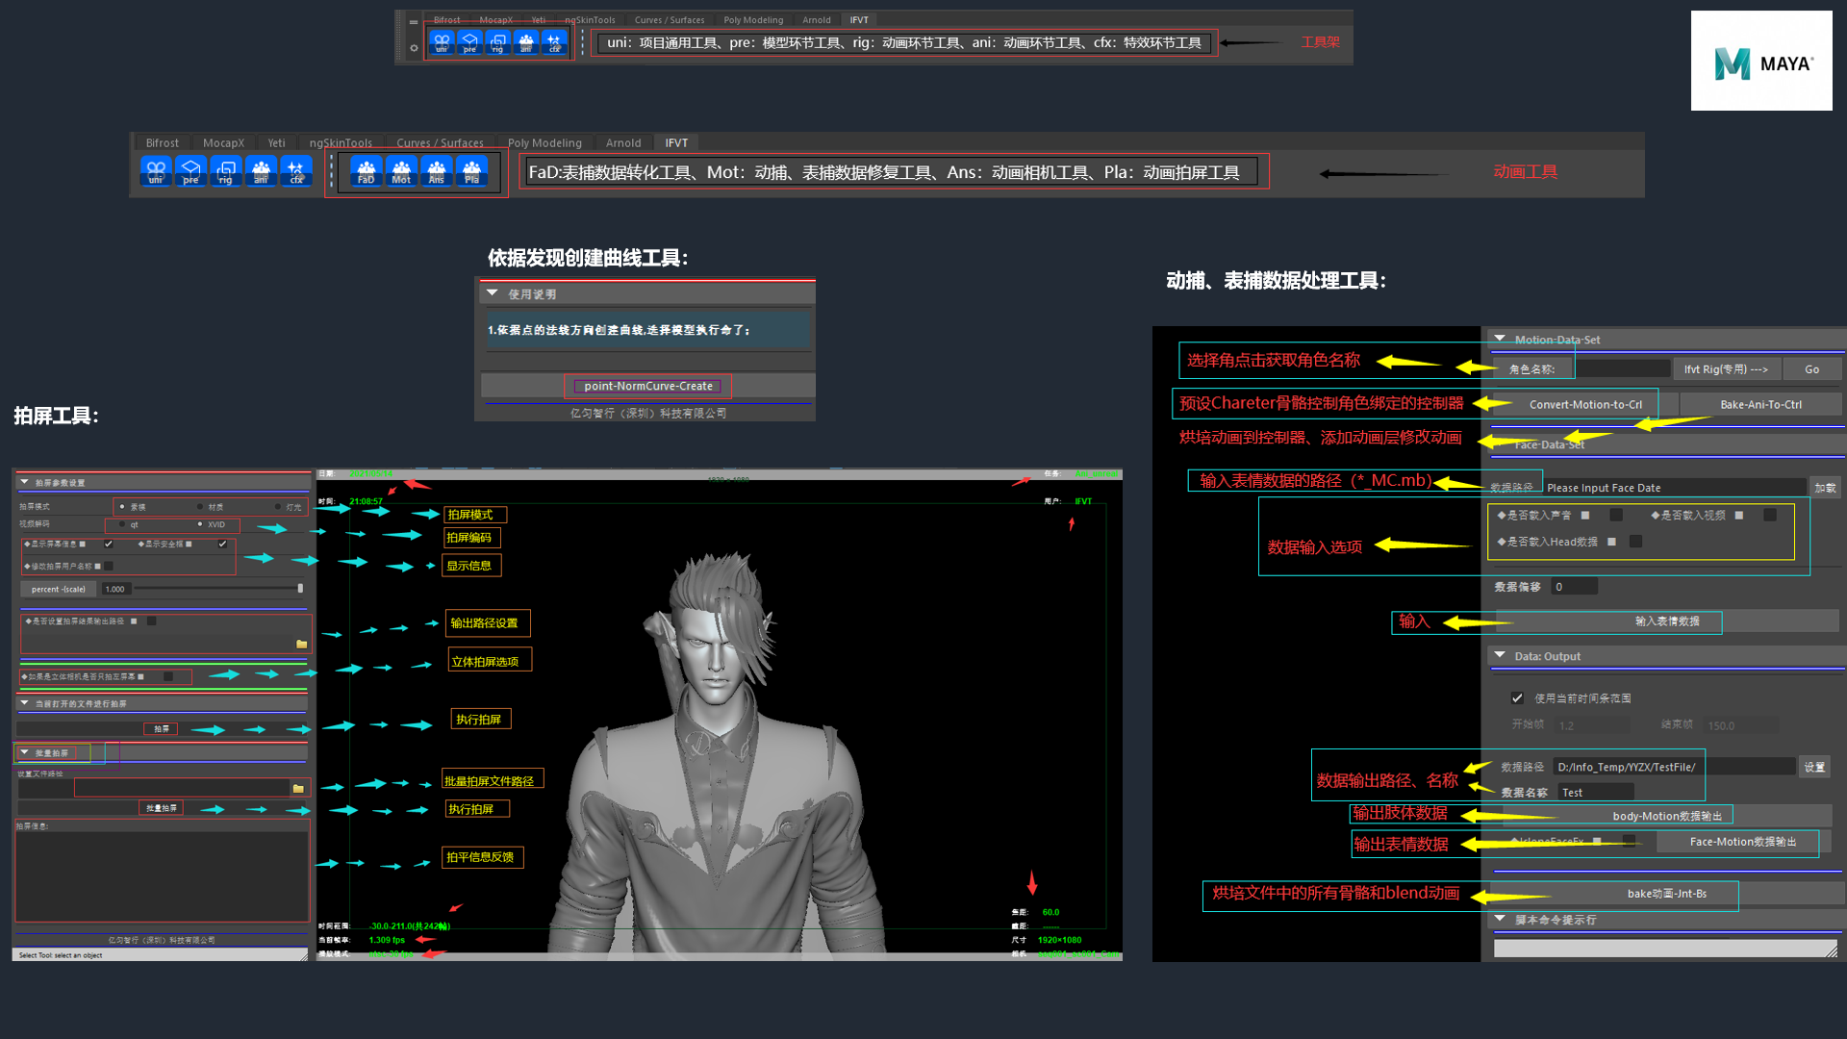
Task: Choose the qt video codec radio
Action: click(122, 524)
